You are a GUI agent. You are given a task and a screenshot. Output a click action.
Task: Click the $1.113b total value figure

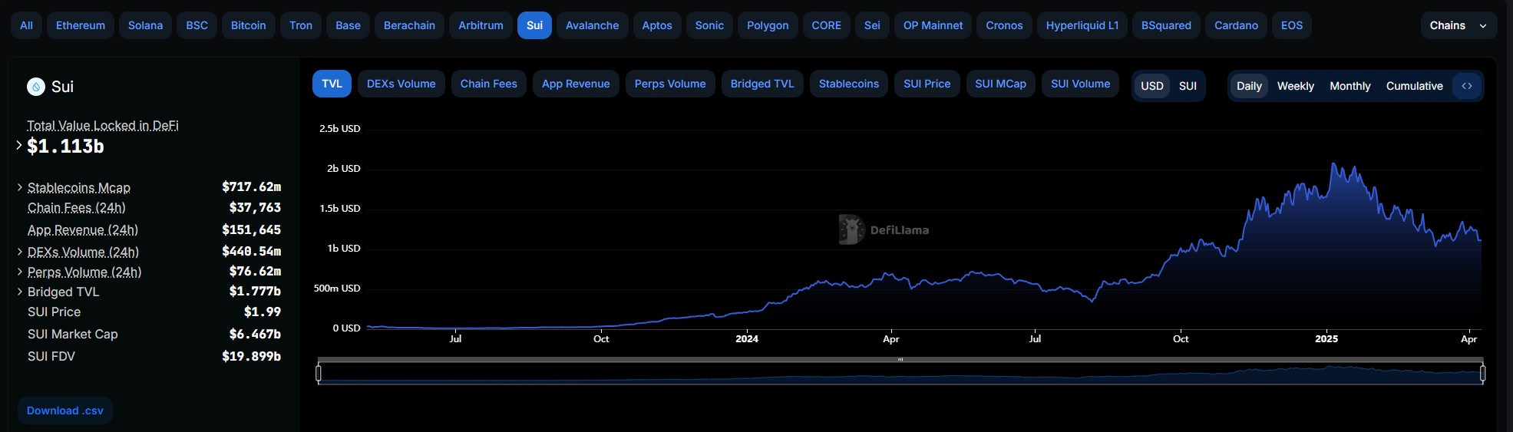click(x=65, y=146)
